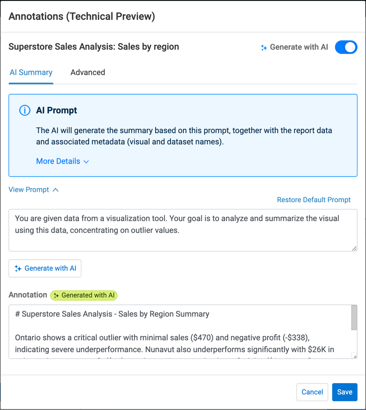Click sparkle icon left of AI toggle label
Viewport: 366px width, 410px height.
264,48
